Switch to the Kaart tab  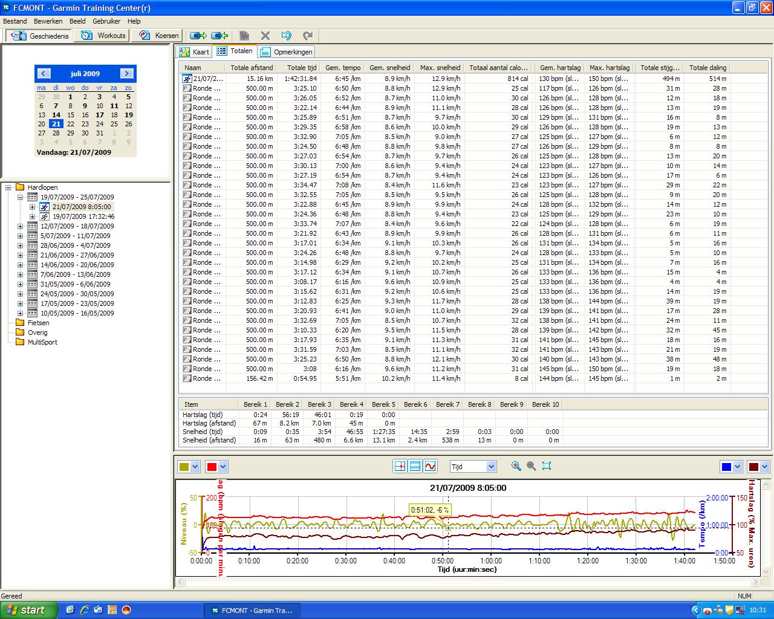coord(195,52)
